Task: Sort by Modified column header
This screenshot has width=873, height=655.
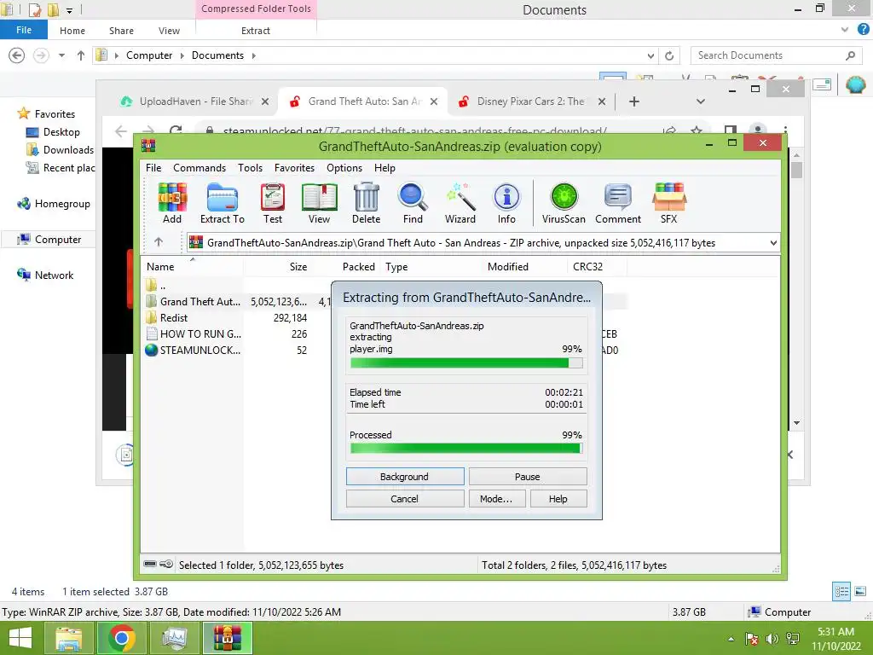Action: click(524, 267)
